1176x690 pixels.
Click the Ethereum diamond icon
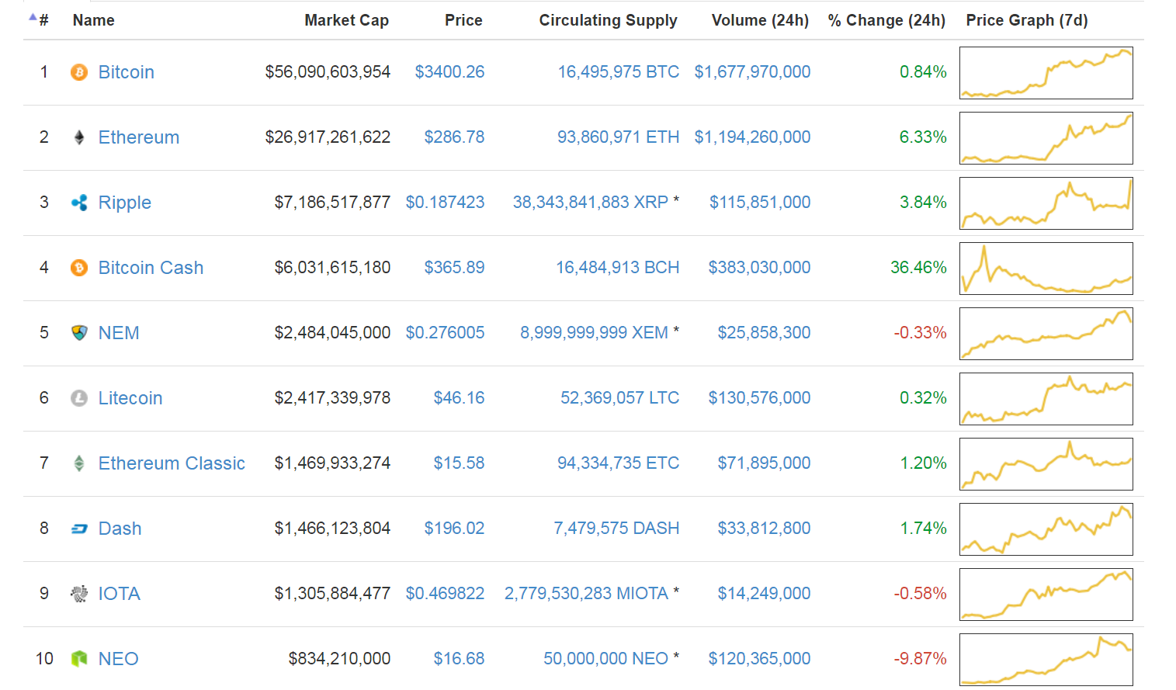pos(79,137)
